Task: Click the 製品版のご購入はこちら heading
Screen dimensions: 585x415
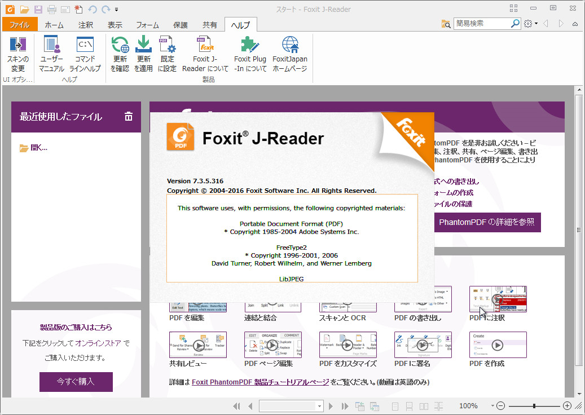Action: [x=76, y=328]
